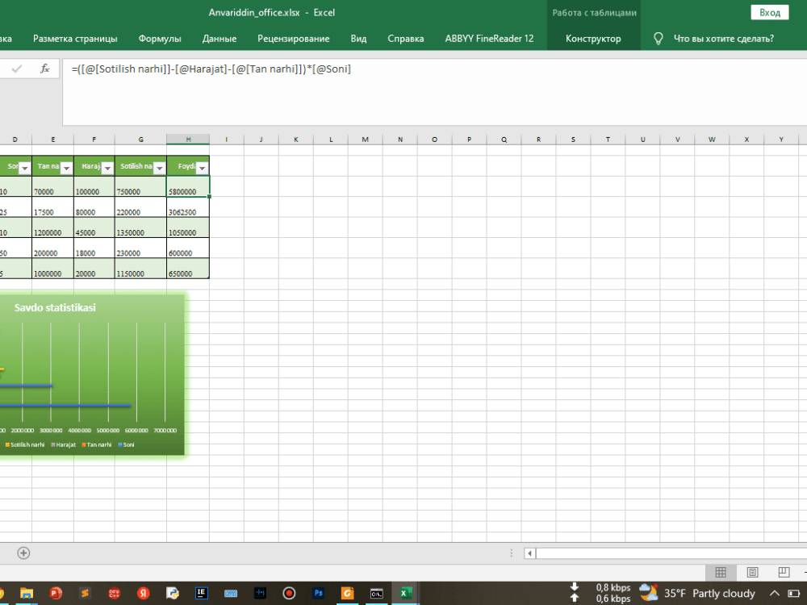This screenshot has height=605, width=807.
Task: Click the Что вы хотите сделать search box
Action: pyautogui.click(x=724, y=39)
